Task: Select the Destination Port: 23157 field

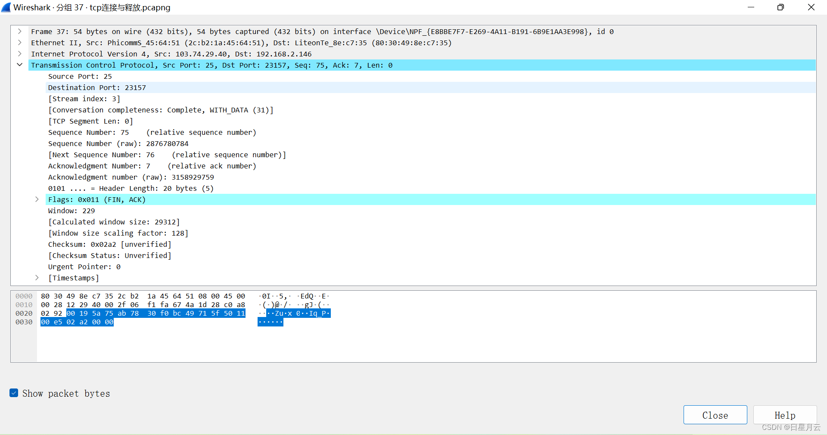Action: (431, 87)
